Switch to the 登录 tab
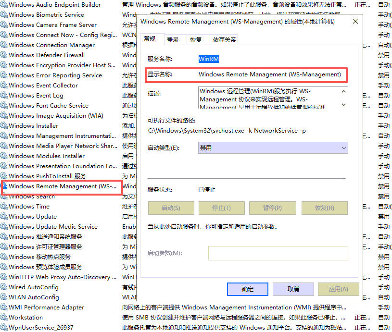 pyautogui.click(x=173, y=40)
